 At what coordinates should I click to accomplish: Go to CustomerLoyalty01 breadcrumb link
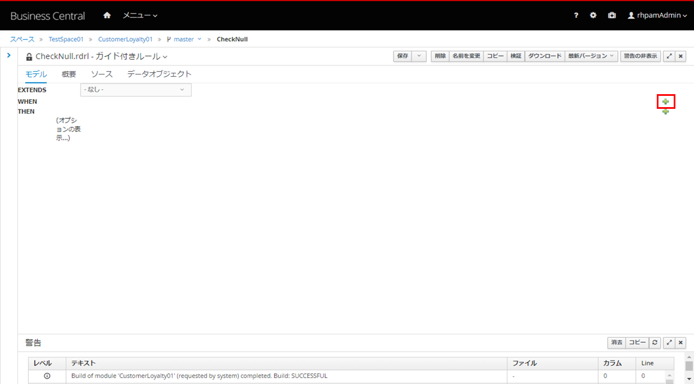[x=125, y=39]
